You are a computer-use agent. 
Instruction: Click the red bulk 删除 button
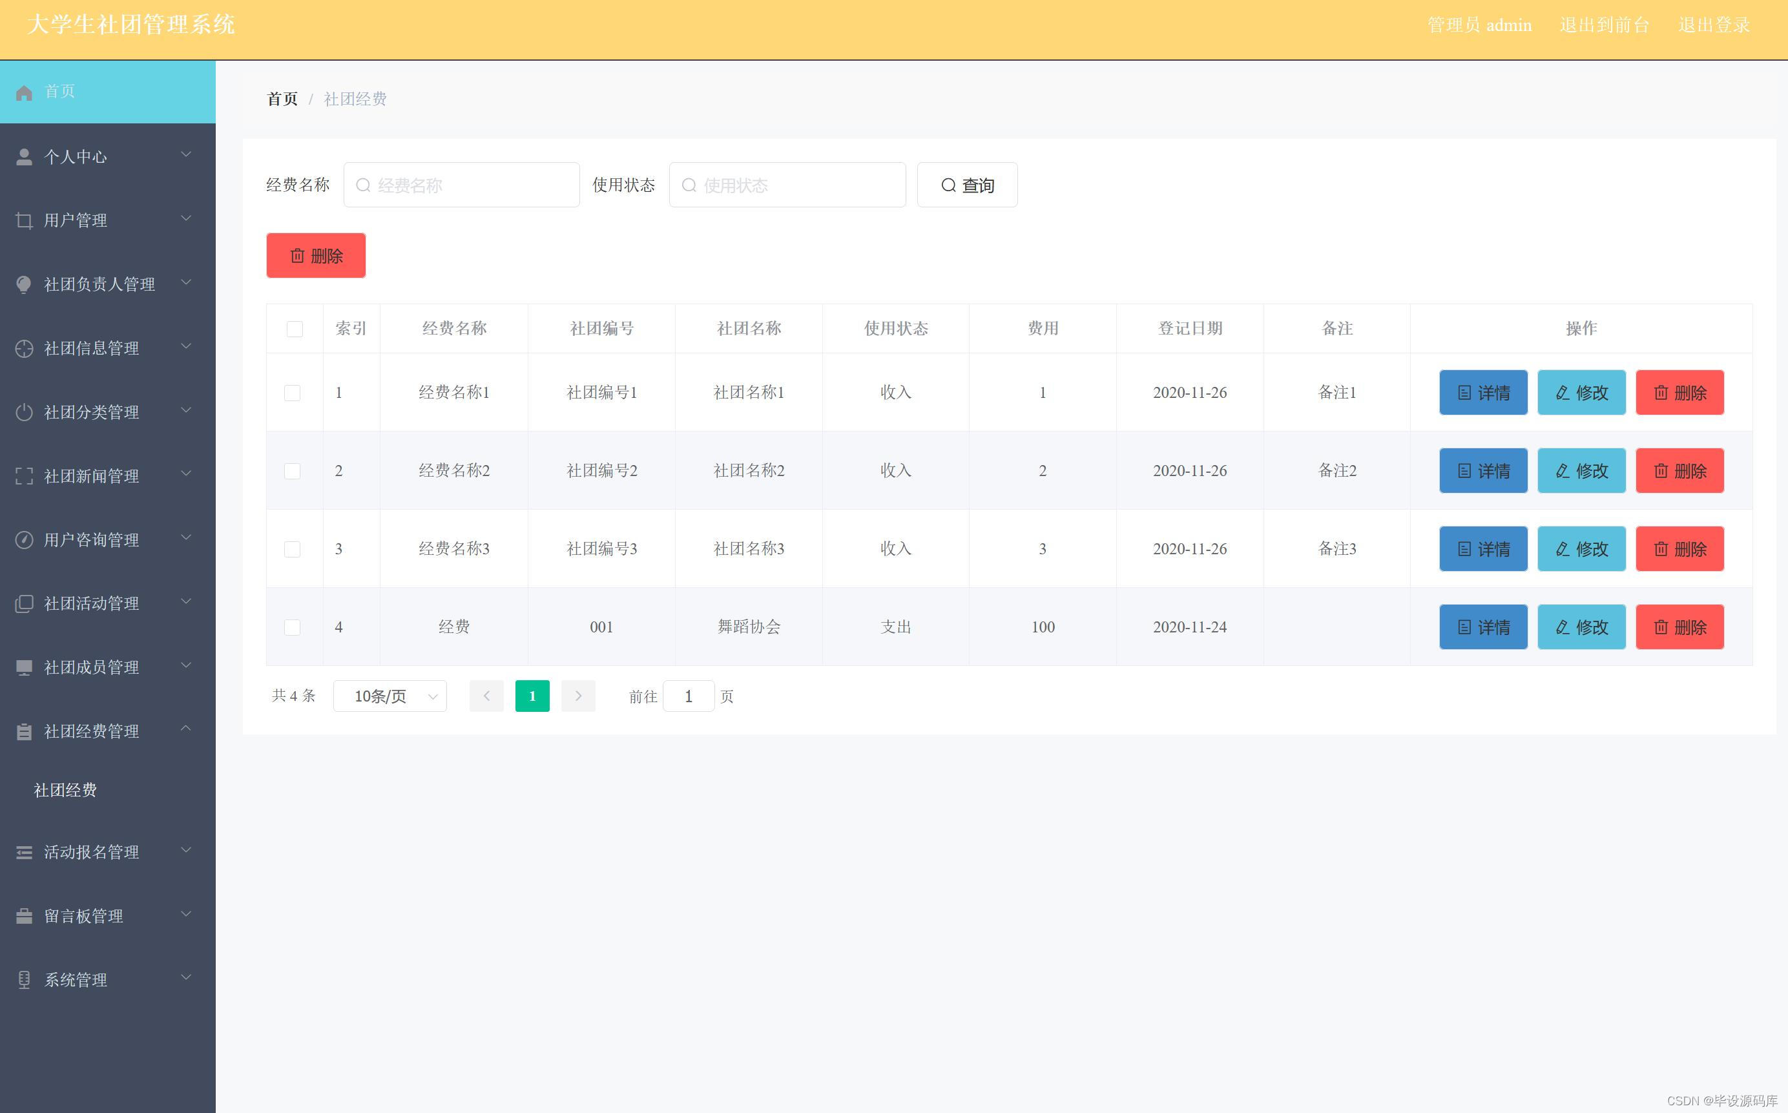click(316, 256)
